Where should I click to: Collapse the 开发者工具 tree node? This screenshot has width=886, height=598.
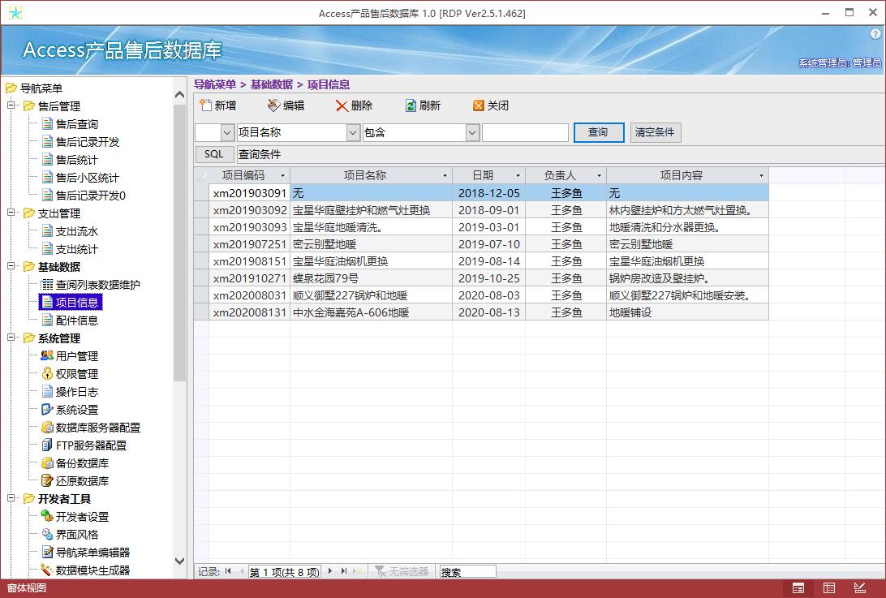click(11, 498)
